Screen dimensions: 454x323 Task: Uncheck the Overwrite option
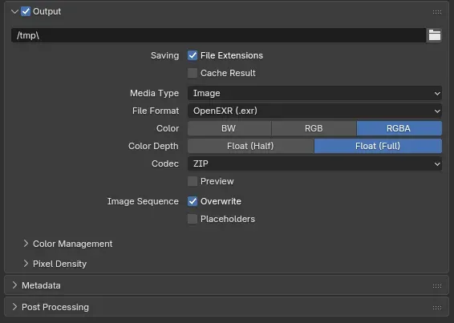point(193,201)
